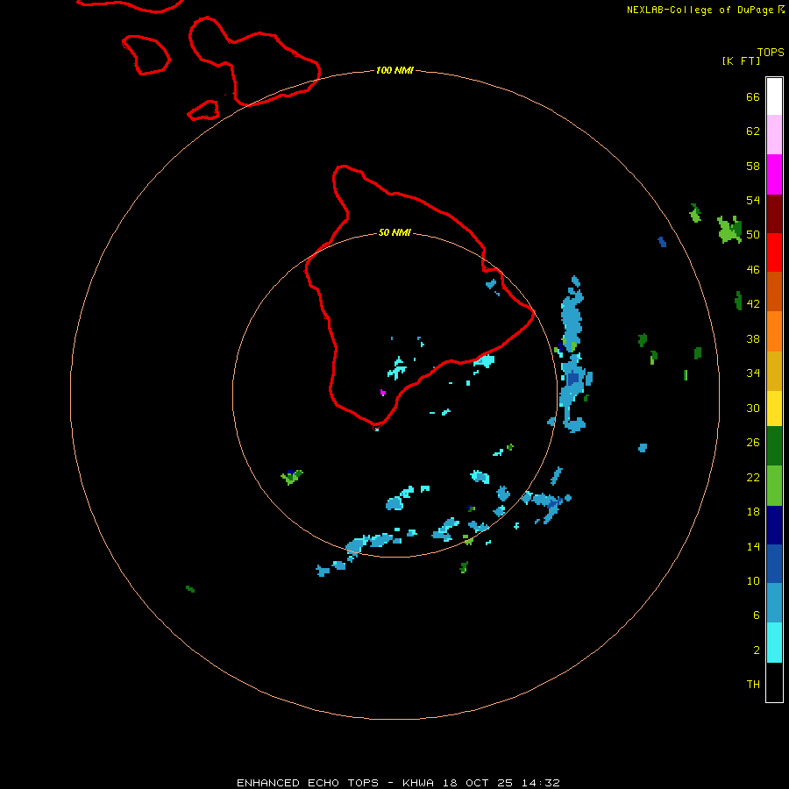Click the 26 value on the legend scale

tap(753, 443)
